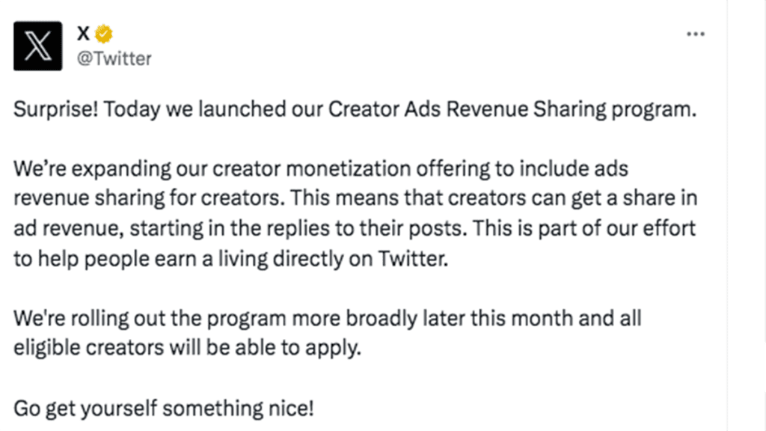Click the paragraph beginning We're expanding our creator
Screen dimensions: 766x431
tap(355, 213)
